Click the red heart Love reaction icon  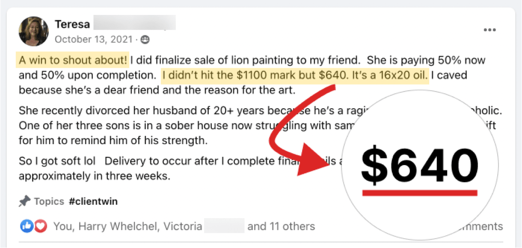40,226
